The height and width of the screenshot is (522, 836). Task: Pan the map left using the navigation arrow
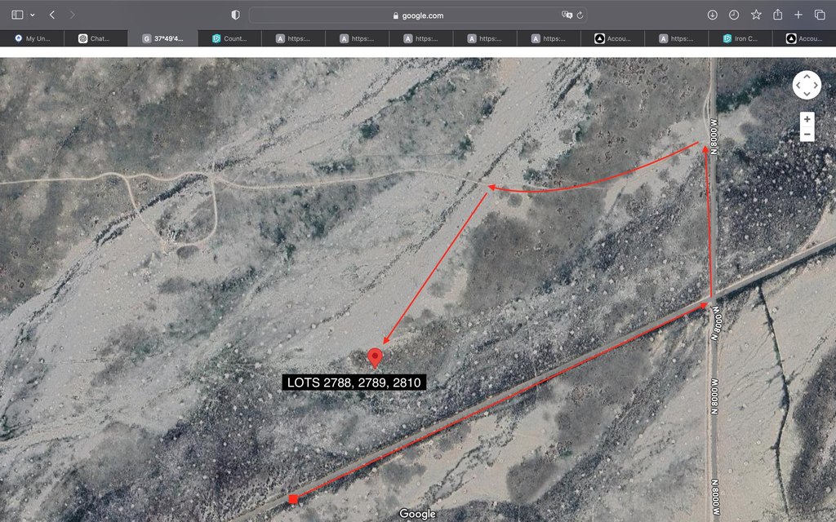(x=798, y=85)
